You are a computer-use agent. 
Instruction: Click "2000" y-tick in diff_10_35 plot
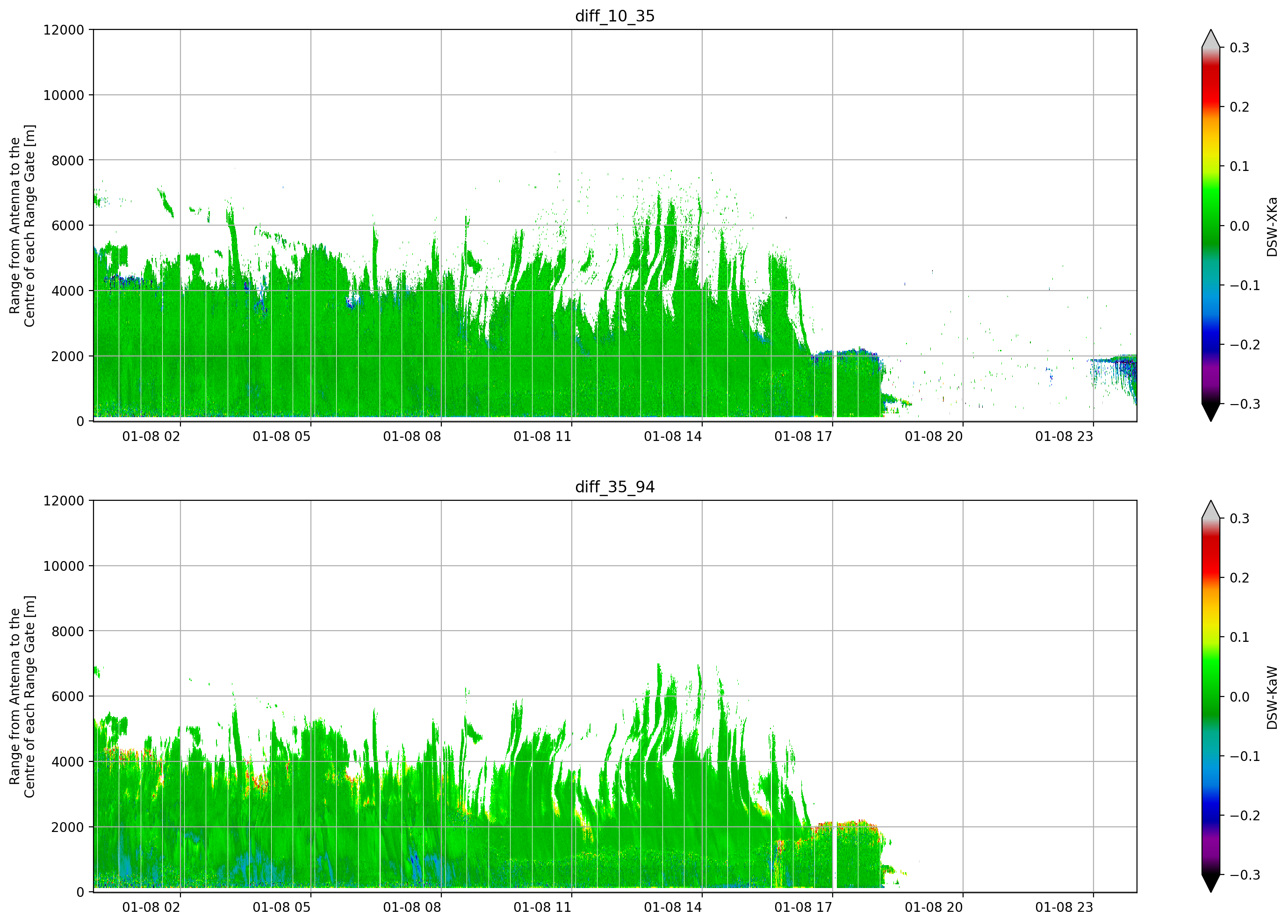68,356
